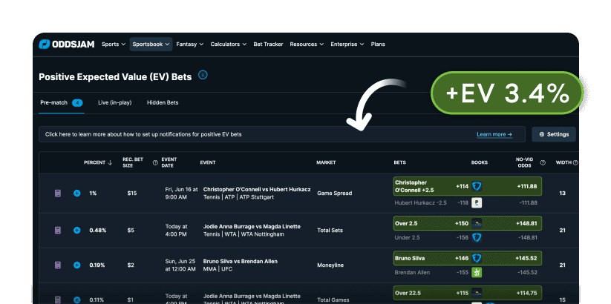Select the Pre-match tab
The width and height of the screenshot is (611, 304).
click(x=61, y=103)
